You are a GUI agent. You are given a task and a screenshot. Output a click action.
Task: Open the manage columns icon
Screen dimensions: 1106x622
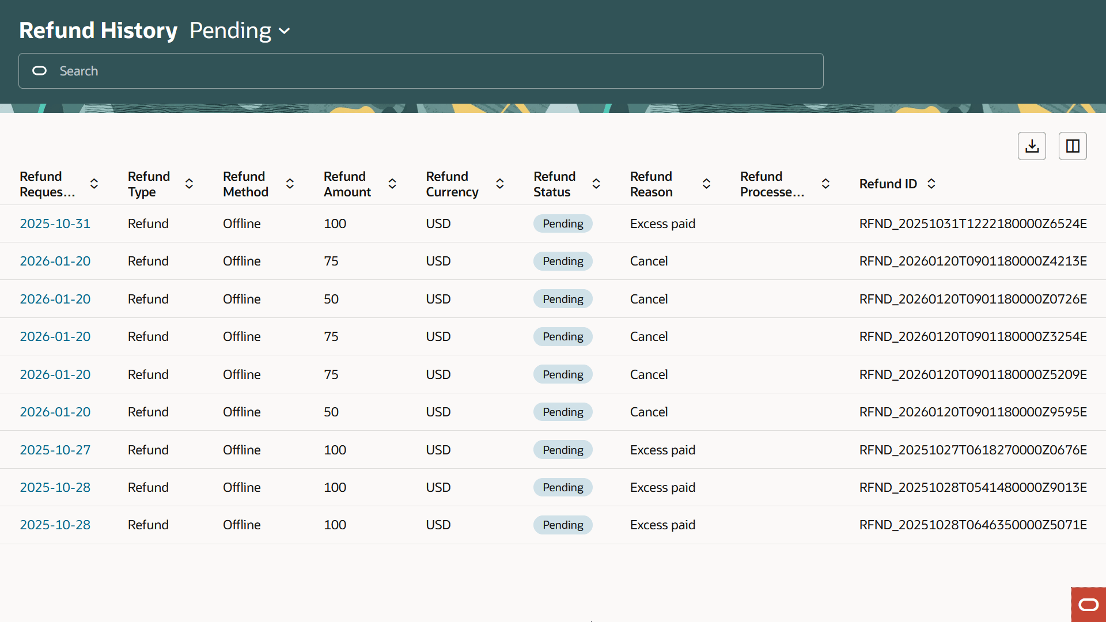tap(1072, 146)
